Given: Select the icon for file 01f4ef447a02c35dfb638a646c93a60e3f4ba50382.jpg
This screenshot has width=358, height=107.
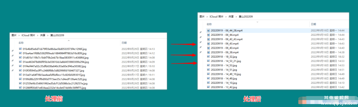Looking at the screenshot, I should click(x=20, y=66).
